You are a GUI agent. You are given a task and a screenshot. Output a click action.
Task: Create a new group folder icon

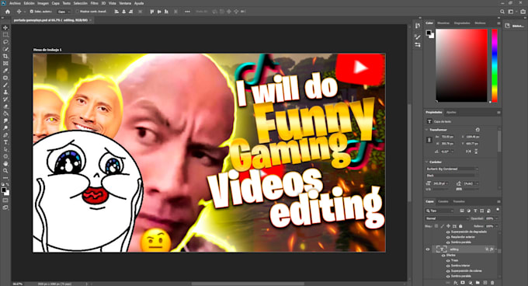click(478, 283)
